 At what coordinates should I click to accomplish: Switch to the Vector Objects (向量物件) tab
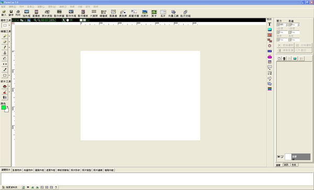pyautogui.click(x=28, y=170)
